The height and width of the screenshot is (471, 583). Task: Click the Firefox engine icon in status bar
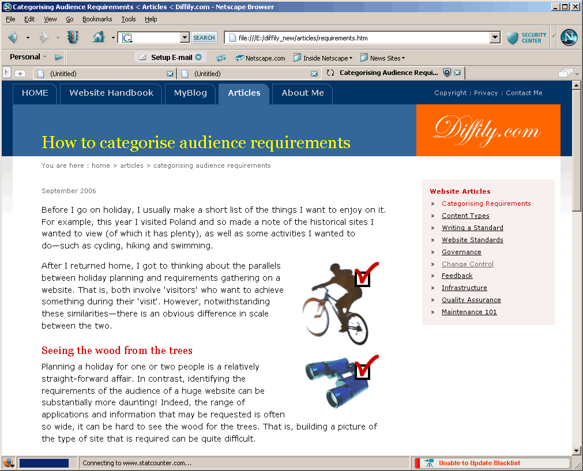point(8,463)
